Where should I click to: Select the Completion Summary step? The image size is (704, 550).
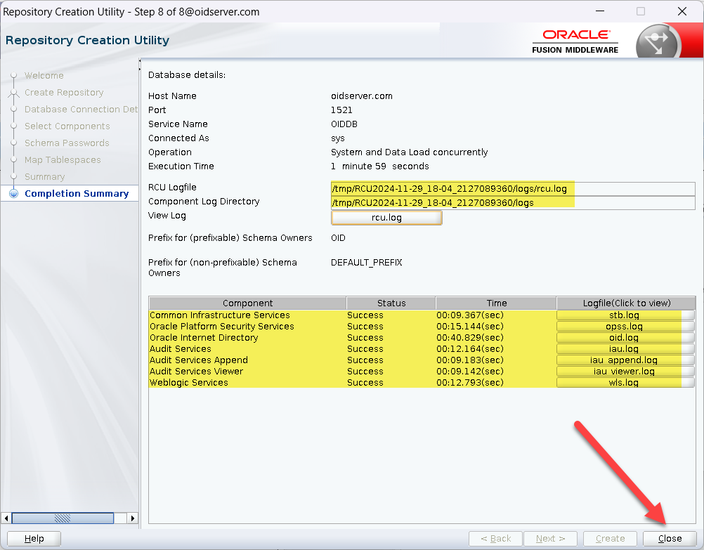tap(77, 194)
